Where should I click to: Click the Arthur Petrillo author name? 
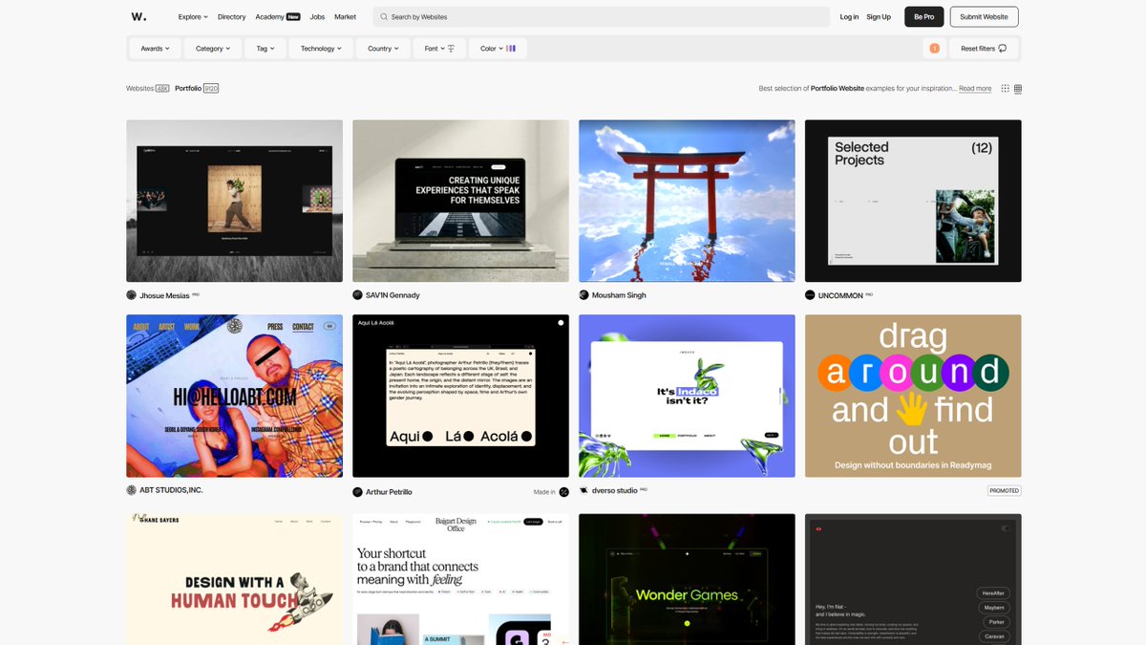[389, 492]
